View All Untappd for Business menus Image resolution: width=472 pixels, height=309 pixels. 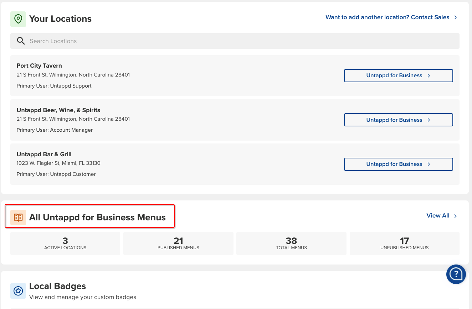coord(438,216)
